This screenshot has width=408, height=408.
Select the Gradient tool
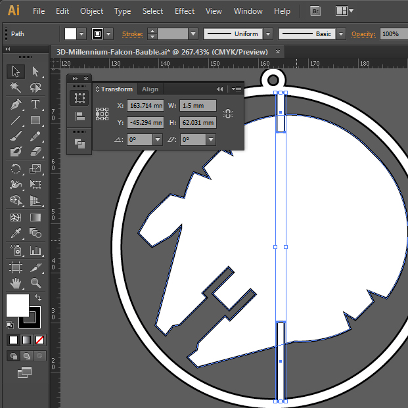35,217
